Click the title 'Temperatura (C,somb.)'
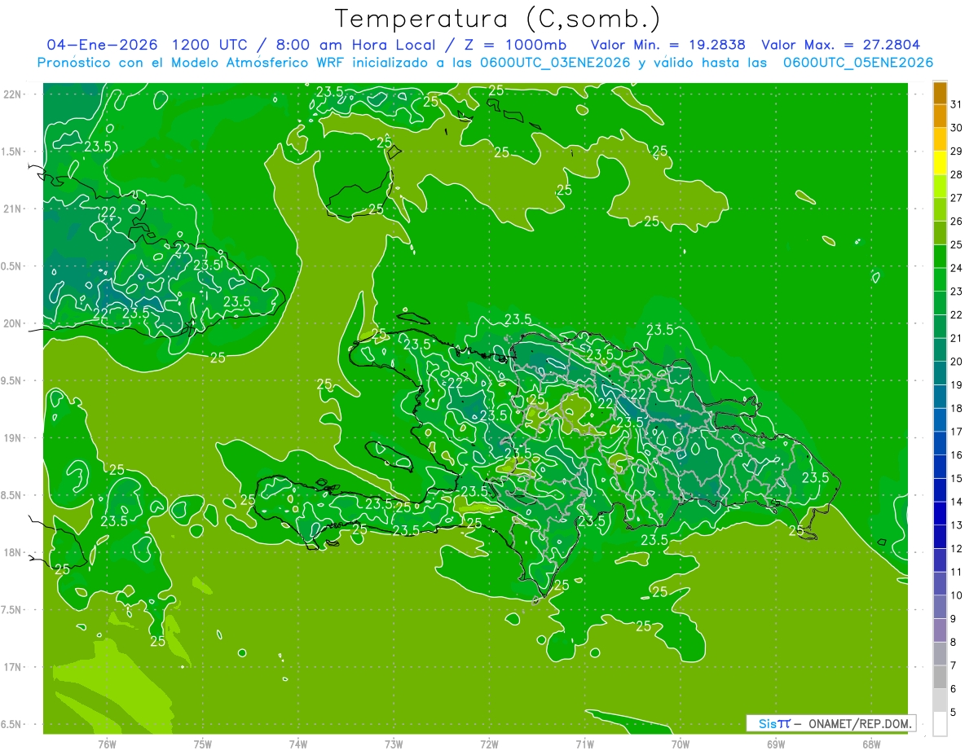 coord(498,19)
